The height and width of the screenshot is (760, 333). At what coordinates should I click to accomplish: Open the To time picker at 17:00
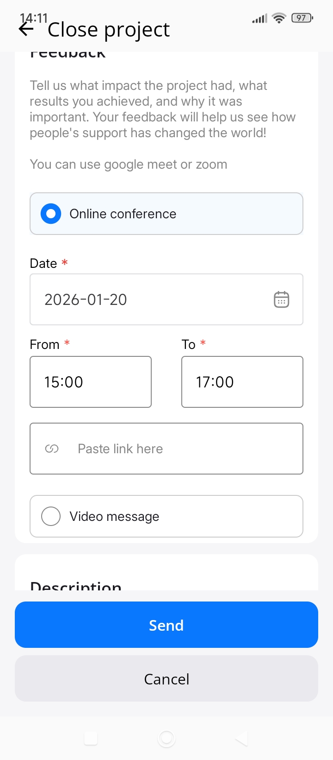tap(242, 382)
